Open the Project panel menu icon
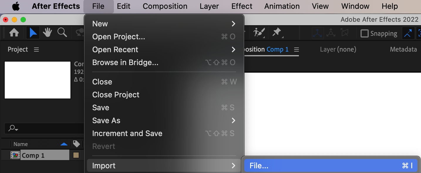 coord(36,50)
